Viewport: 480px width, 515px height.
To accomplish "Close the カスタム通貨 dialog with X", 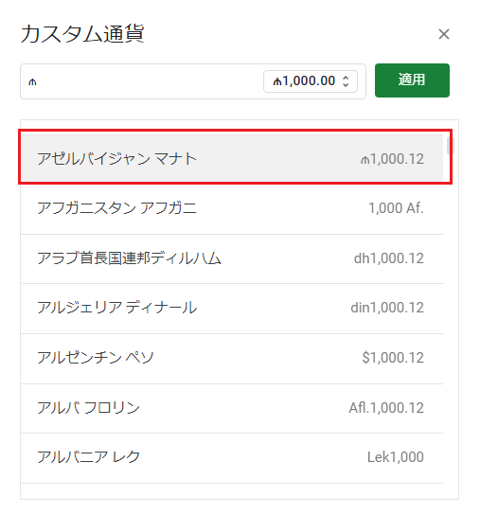I will pyautogui.click(x=443, y=34).
